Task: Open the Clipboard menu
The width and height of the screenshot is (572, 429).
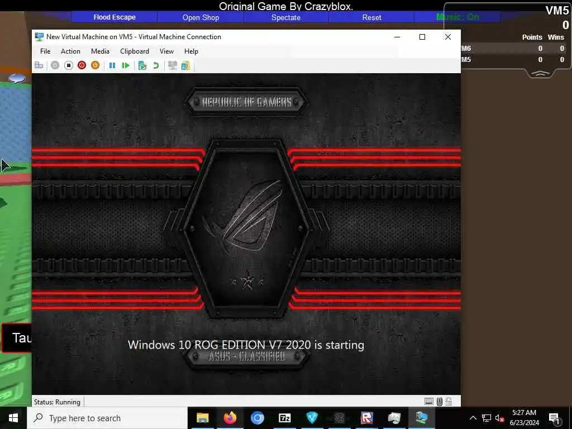Action: click(x=135, y=51)
